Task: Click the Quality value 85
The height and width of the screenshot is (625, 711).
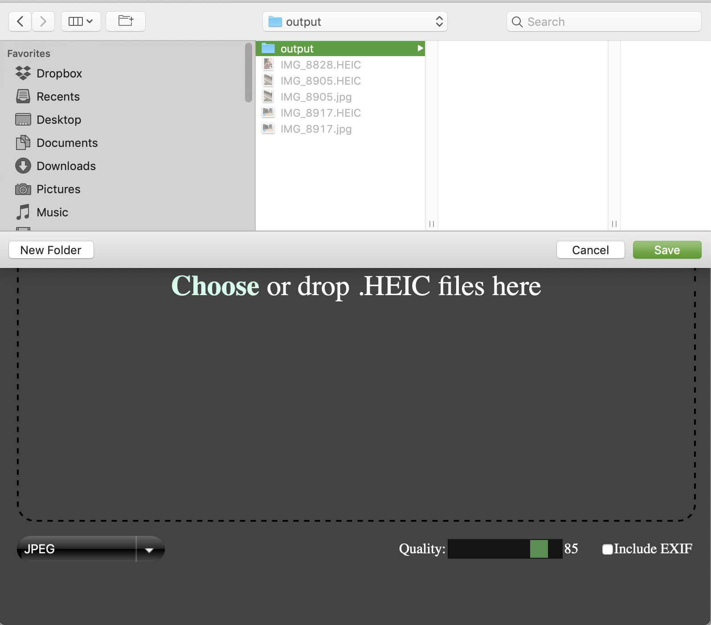Action: tap(571, 549)
